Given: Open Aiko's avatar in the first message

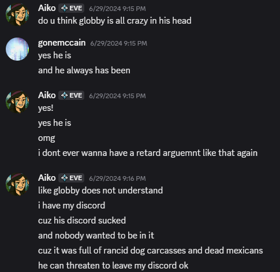Looking at the screenshot, I should point(17,14).
